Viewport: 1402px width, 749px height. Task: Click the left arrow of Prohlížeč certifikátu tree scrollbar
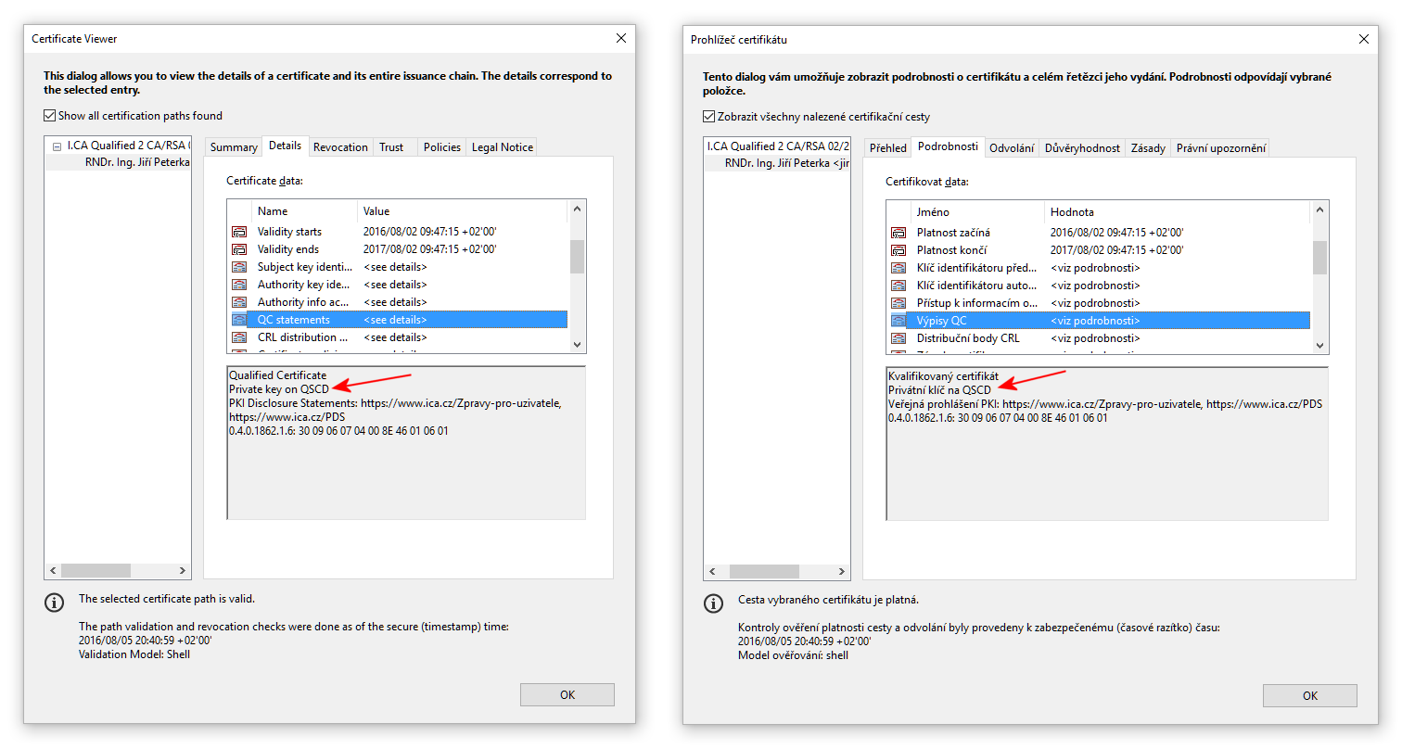point(712,572)
